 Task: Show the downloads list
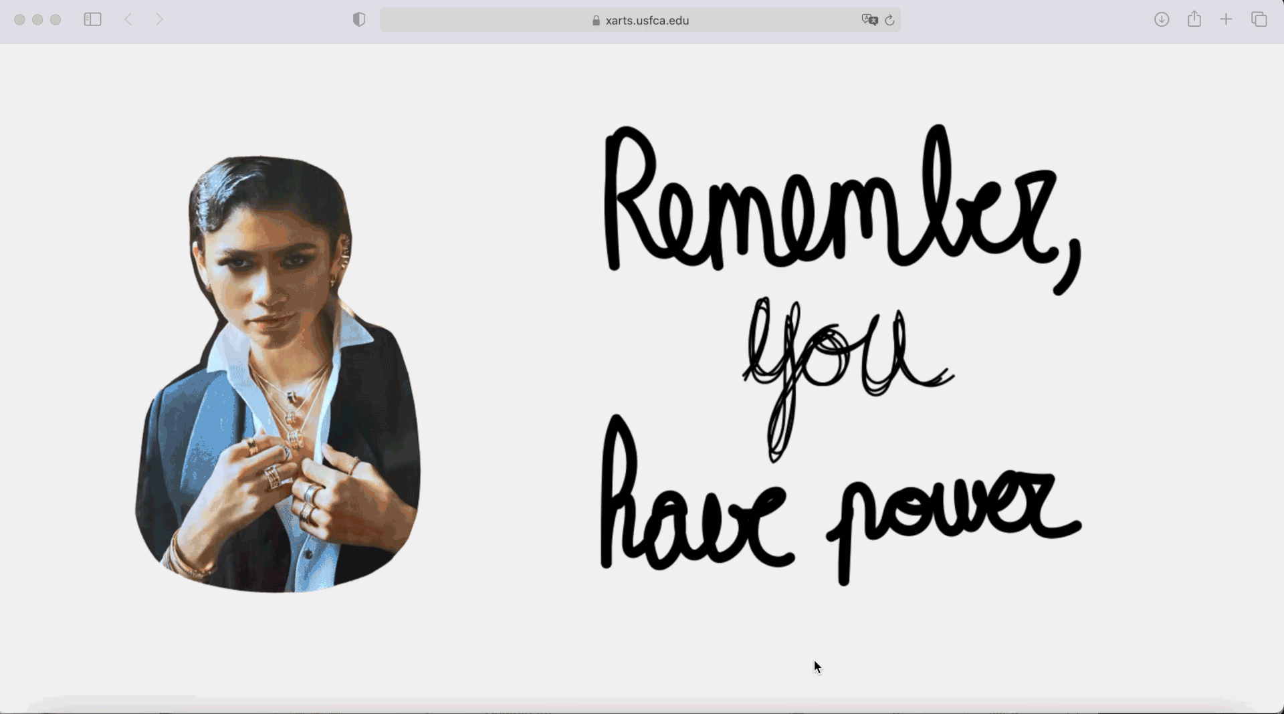pyautogui.click(x=1162, y=20)
